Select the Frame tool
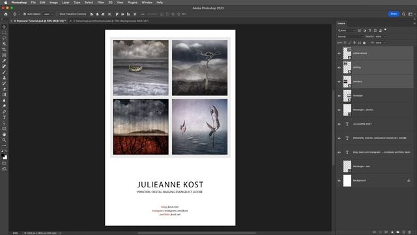 coord(4,55)
